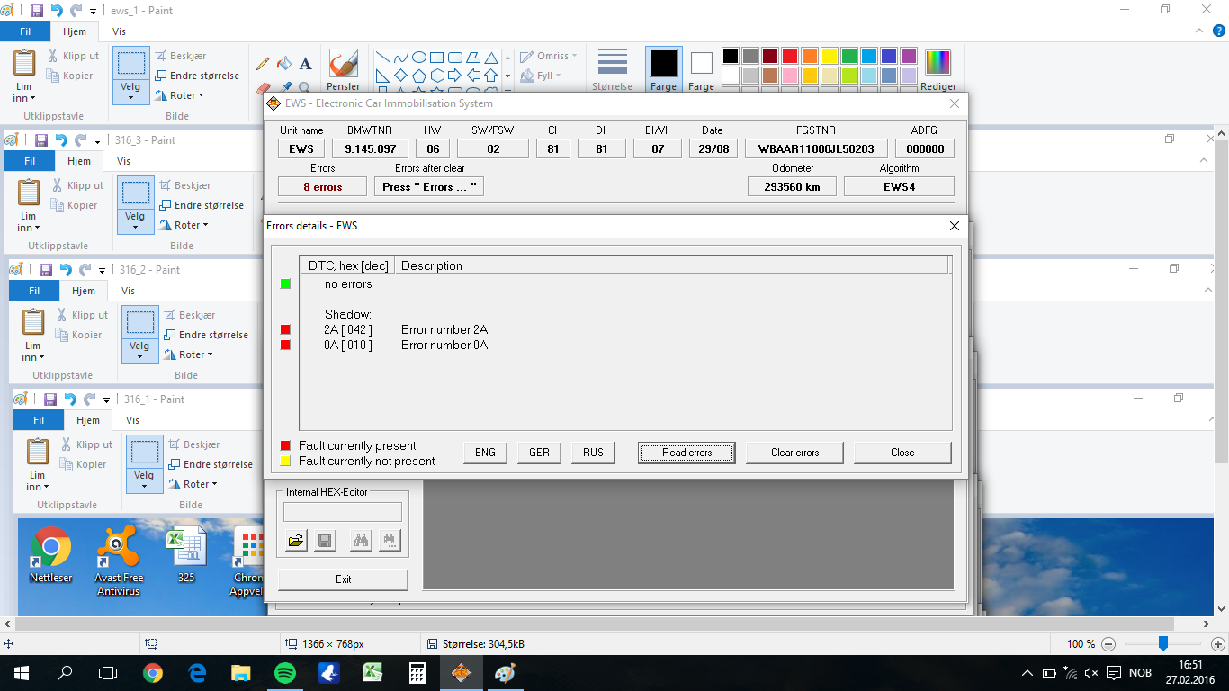The image size is (1229, 691).
Task: Click the Internal HEX-Editor text field
Action: click(343, 512)
